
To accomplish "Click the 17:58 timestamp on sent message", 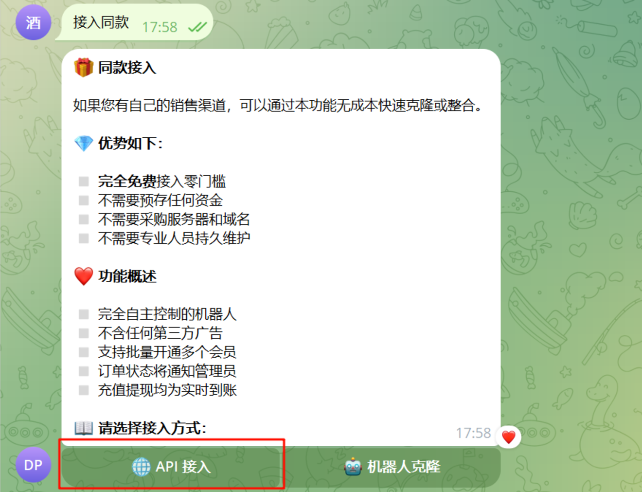I will (160, 27).
